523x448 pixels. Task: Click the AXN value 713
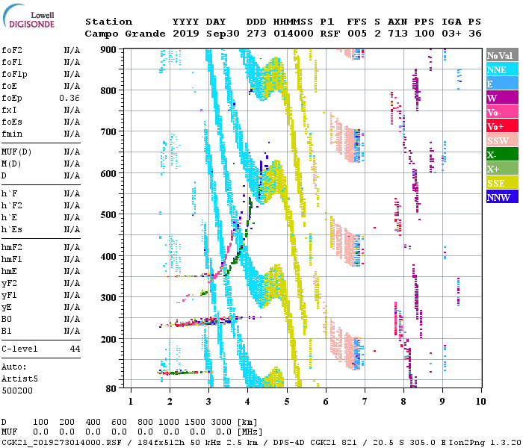tap(397, 34)
